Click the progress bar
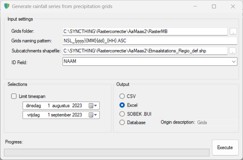This screenshot has width=243, height=160. [106, 152]
